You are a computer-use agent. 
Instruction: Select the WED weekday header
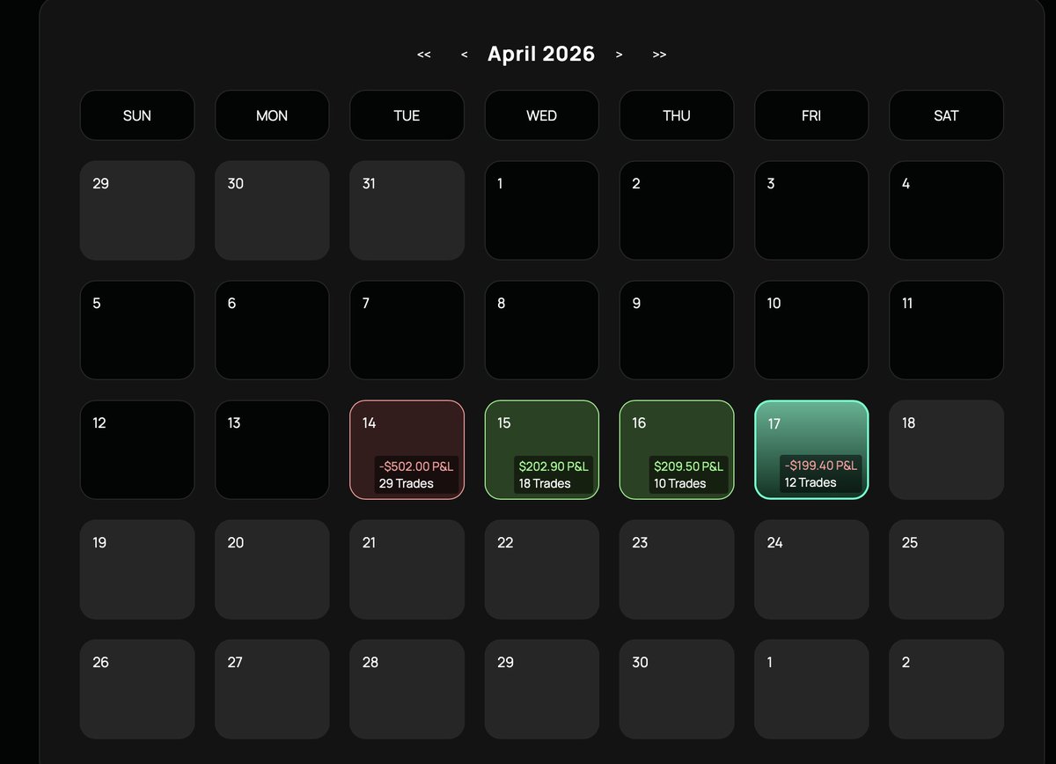coord(542,115)
